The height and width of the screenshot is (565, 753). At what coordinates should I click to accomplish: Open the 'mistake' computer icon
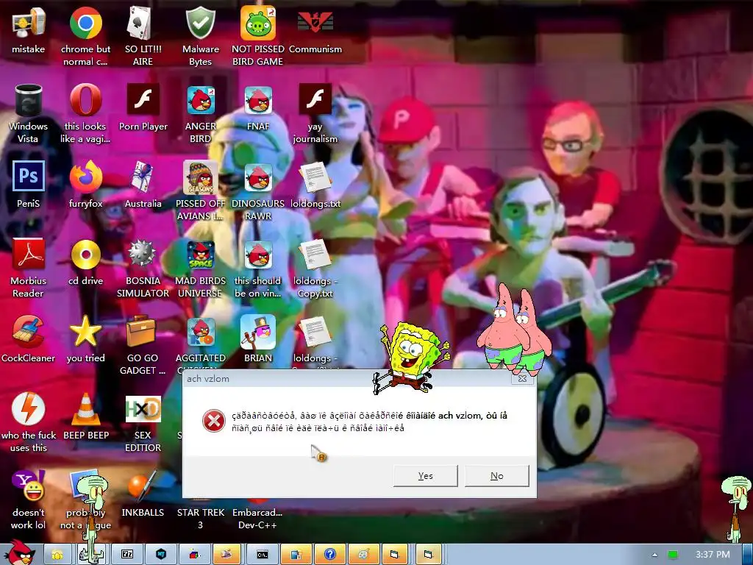click(29, 24)
